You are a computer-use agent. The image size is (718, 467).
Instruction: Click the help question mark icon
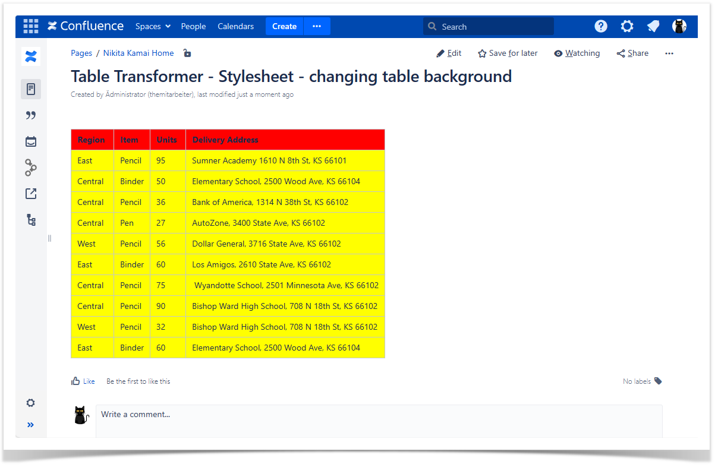pos(601,26)
